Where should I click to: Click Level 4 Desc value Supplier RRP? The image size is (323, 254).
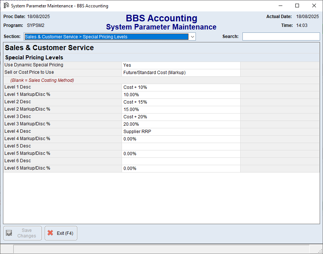(x=181, y=132)
